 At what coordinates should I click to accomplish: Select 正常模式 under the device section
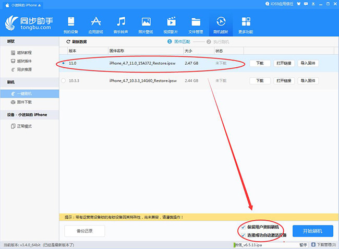[21, 126]
